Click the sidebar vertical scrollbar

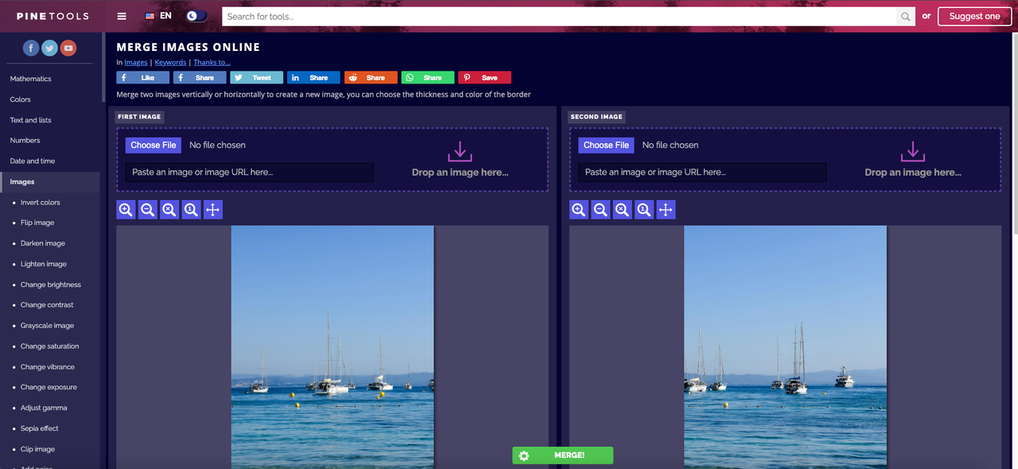coord(103,67)
